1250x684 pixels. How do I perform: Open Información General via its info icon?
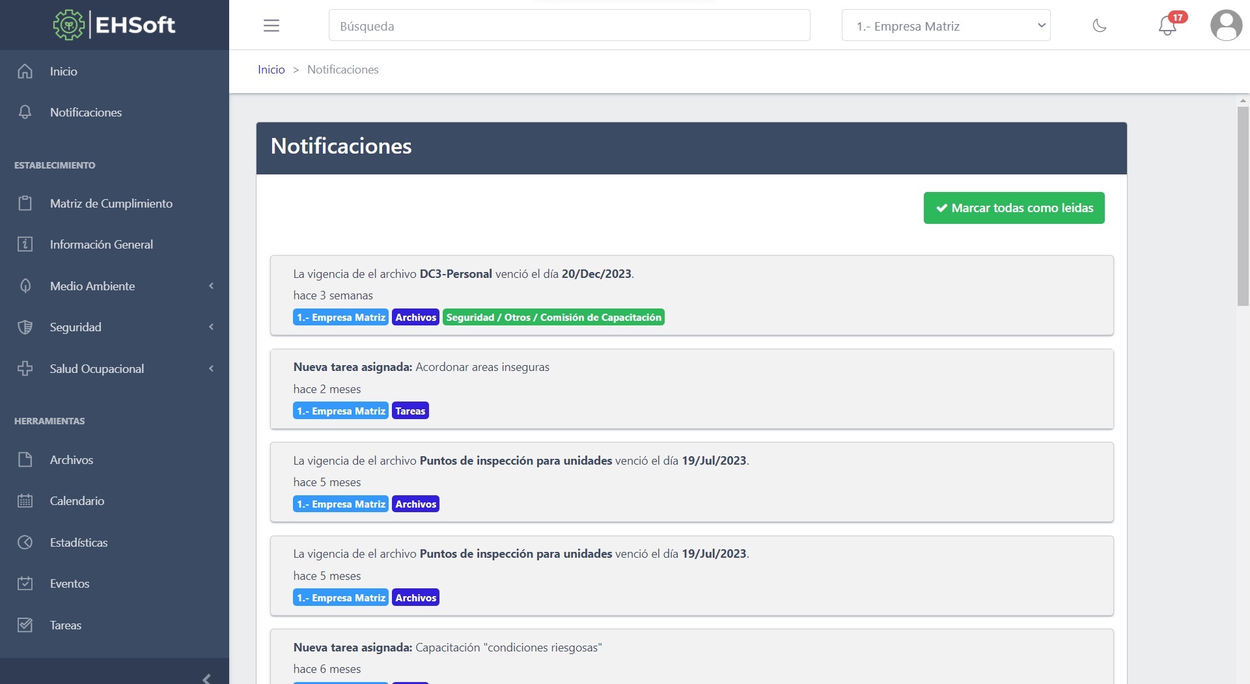point(25,244)
